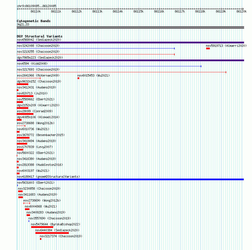Click the small red block under nsv6015453
Screen dimensions: 252x250
pos(78,78)
